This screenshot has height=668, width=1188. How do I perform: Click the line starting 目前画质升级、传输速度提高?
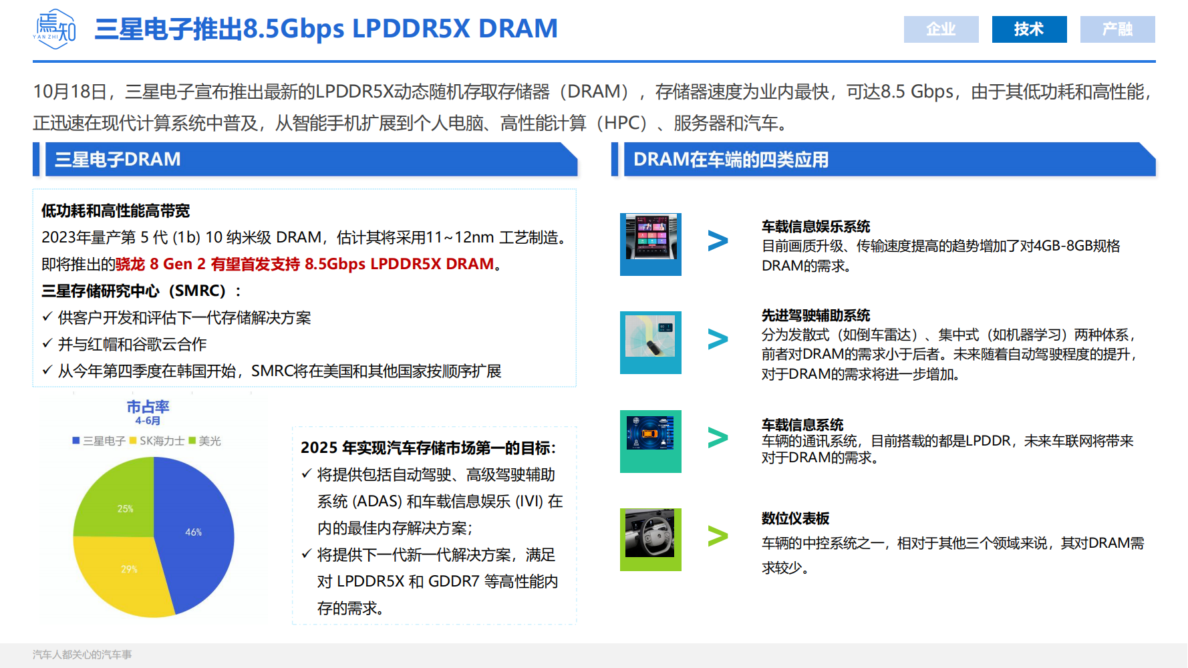[x=941, y=246]
